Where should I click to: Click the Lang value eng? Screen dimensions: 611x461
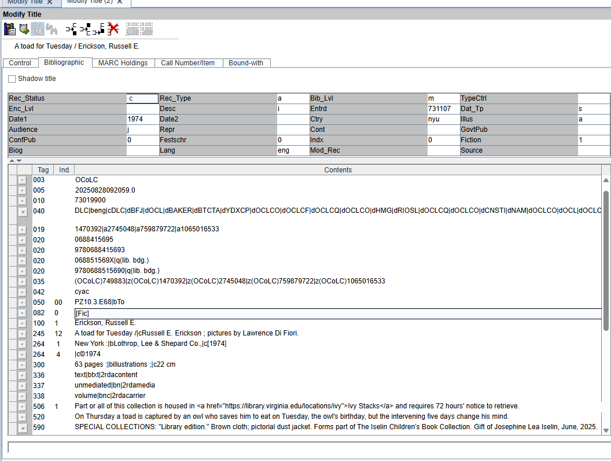293,150
